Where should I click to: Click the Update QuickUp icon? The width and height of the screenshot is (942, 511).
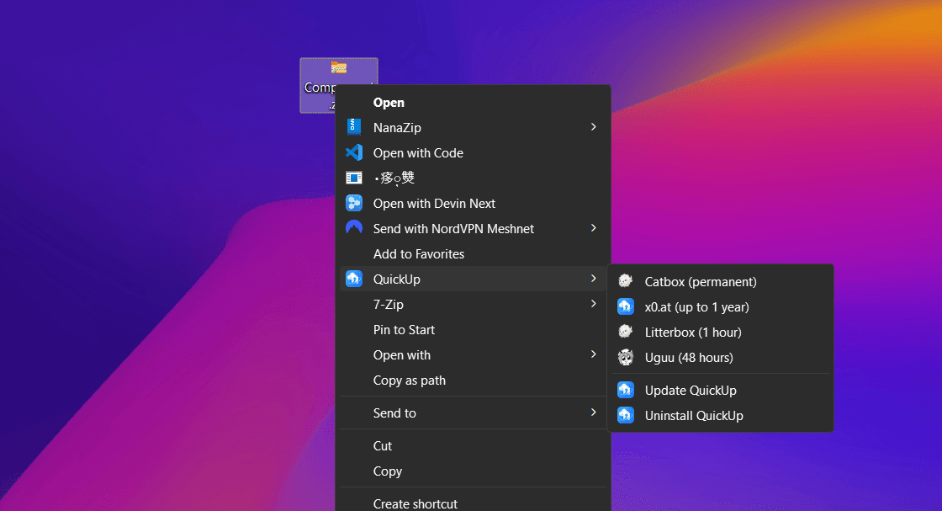click(626, 390)
